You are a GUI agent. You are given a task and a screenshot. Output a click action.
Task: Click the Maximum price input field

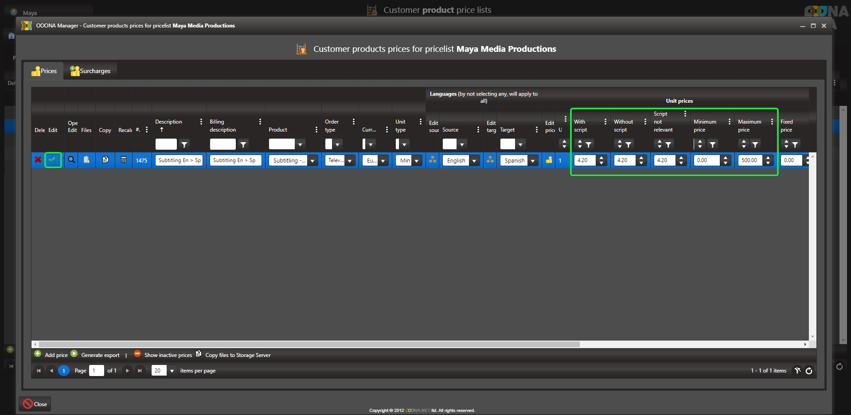click(750, 160)
